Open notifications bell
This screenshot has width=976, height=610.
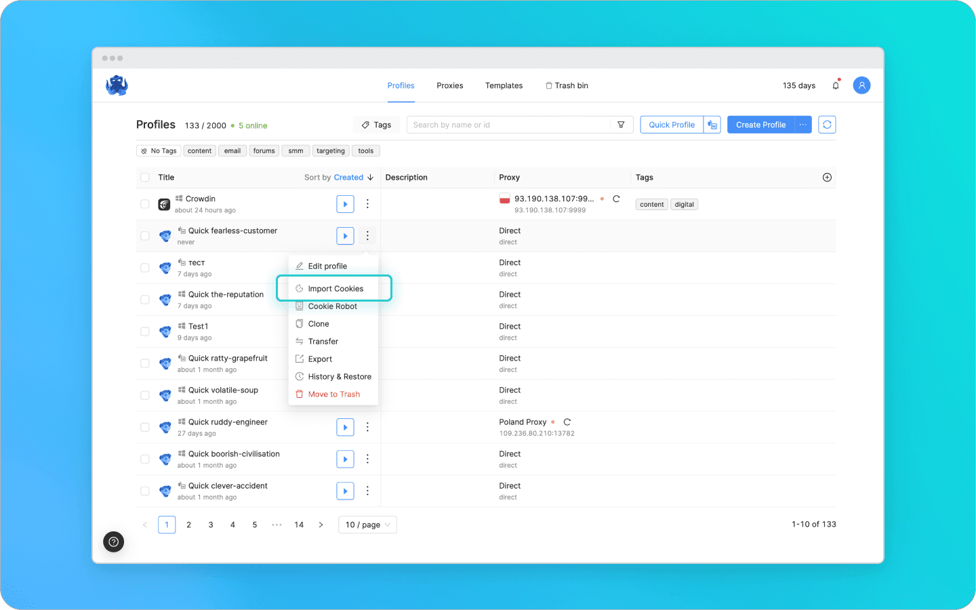coord(836,85)
